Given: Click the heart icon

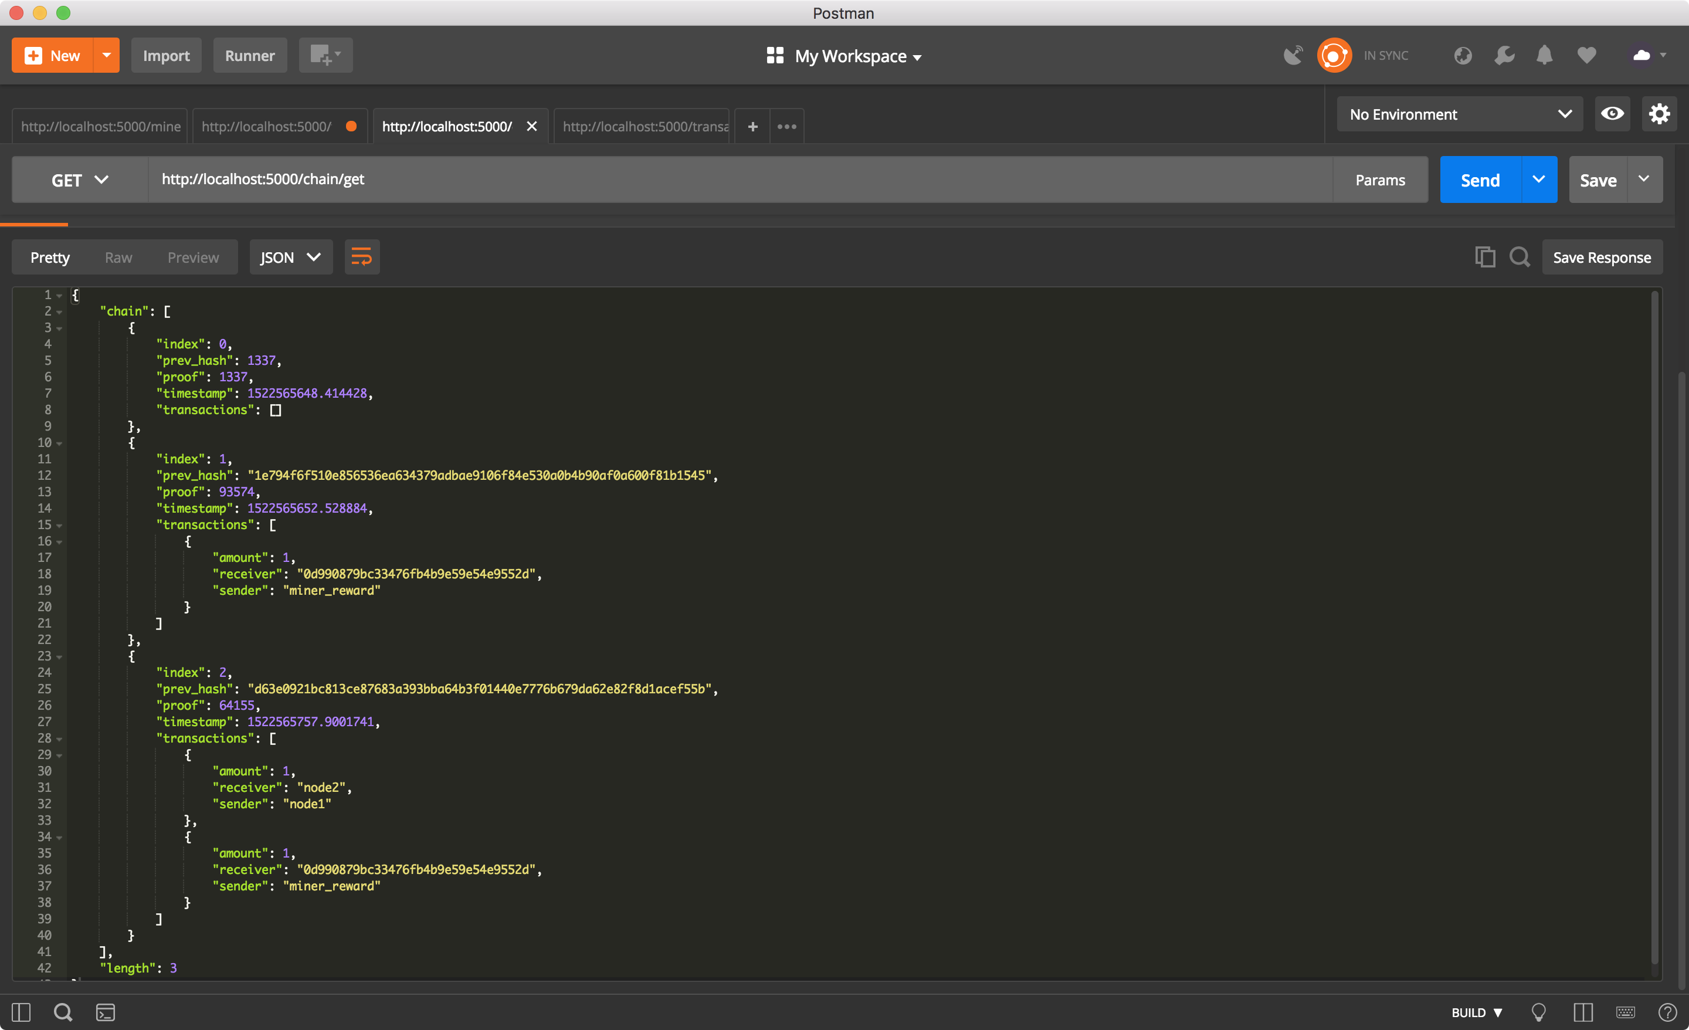Looking at the screenshot, I should (1586, 56).
